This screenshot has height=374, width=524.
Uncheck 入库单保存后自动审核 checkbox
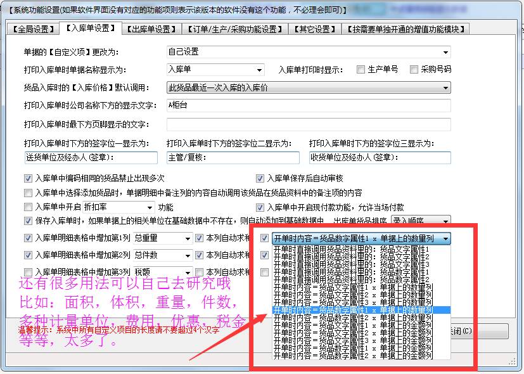[x=260, y=179]
